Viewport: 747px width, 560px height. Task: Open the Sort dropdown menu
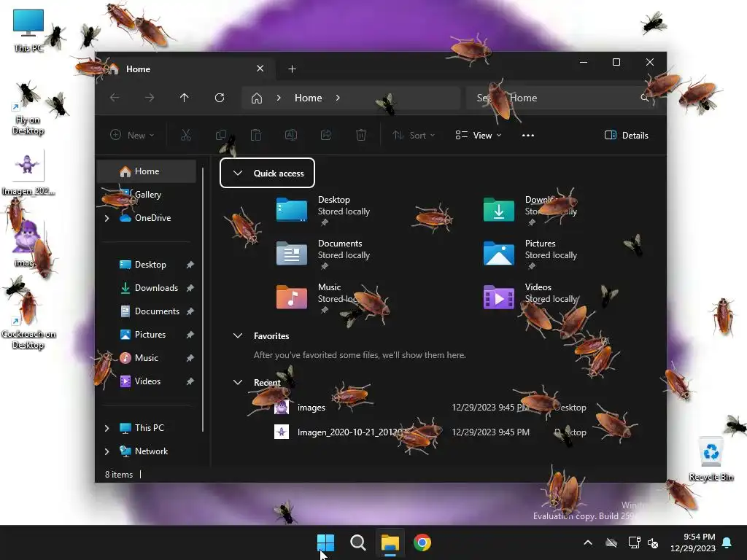(x=413, y=135)
